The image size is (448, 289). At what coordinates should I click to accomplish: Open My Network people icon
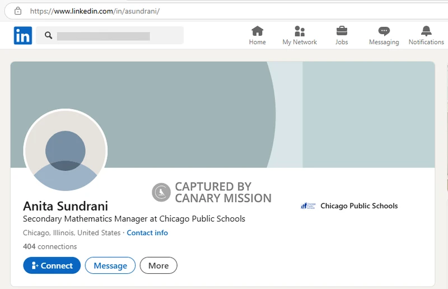pos(300,31)
